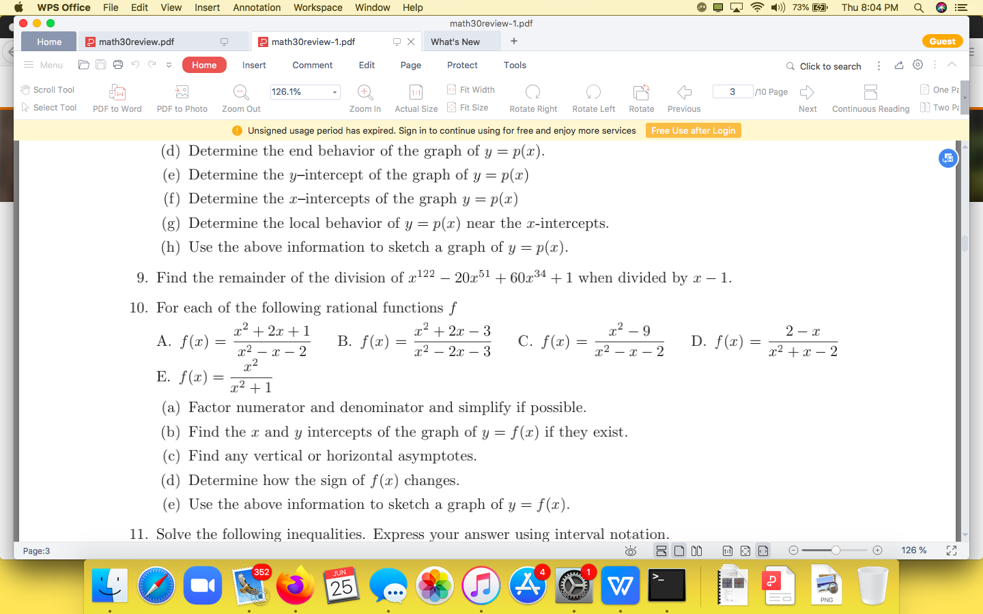
Task: Activate the Actual Size 1:1 view
Action: pos(416,97)
